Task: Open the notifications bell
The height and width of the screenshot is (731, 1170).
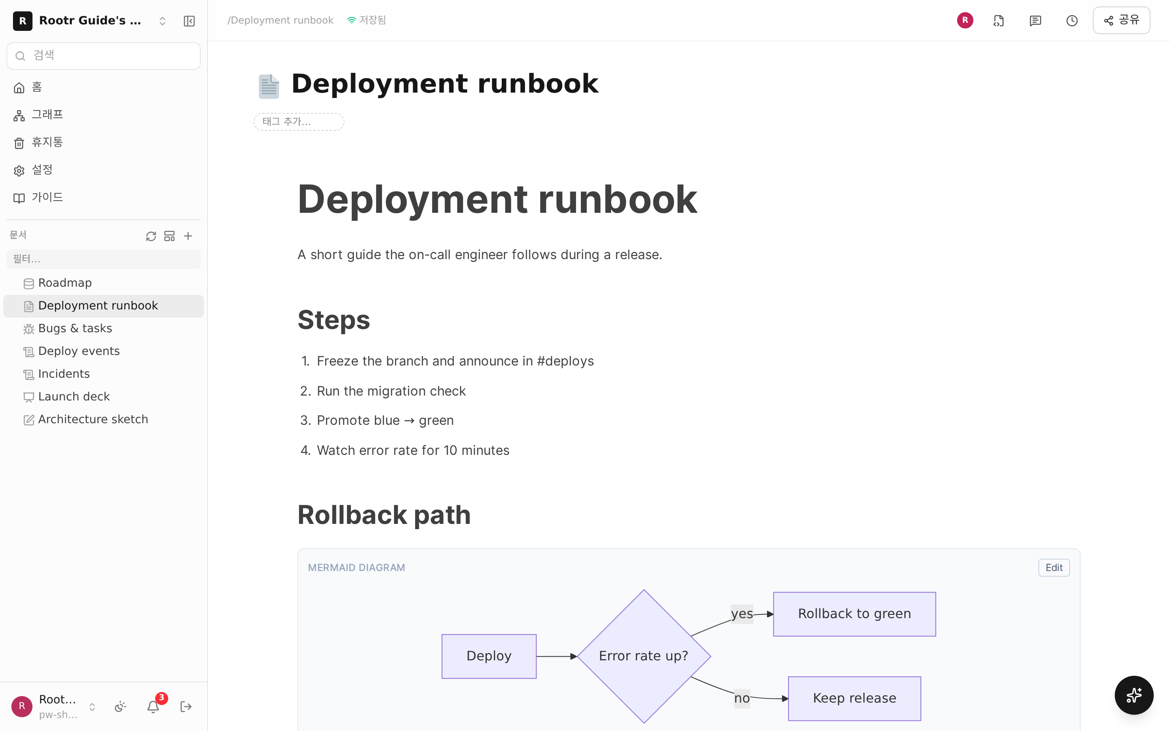Action: click(153, 707)
